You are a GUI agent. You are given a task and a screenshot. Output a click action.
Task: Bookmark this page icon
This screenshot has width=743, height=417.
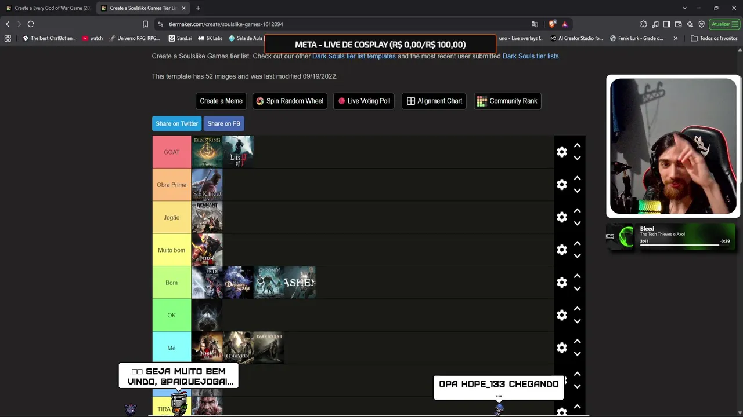[x=145, y=24]
